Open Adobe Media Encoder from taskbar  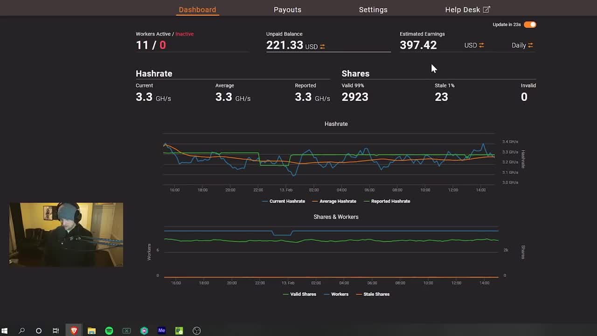pyautogui.click(x=161, y=330)
